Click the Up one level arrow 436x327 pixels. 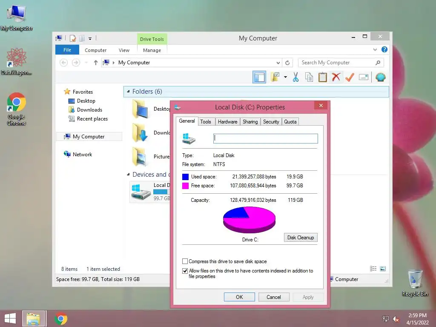click(96, 63)
